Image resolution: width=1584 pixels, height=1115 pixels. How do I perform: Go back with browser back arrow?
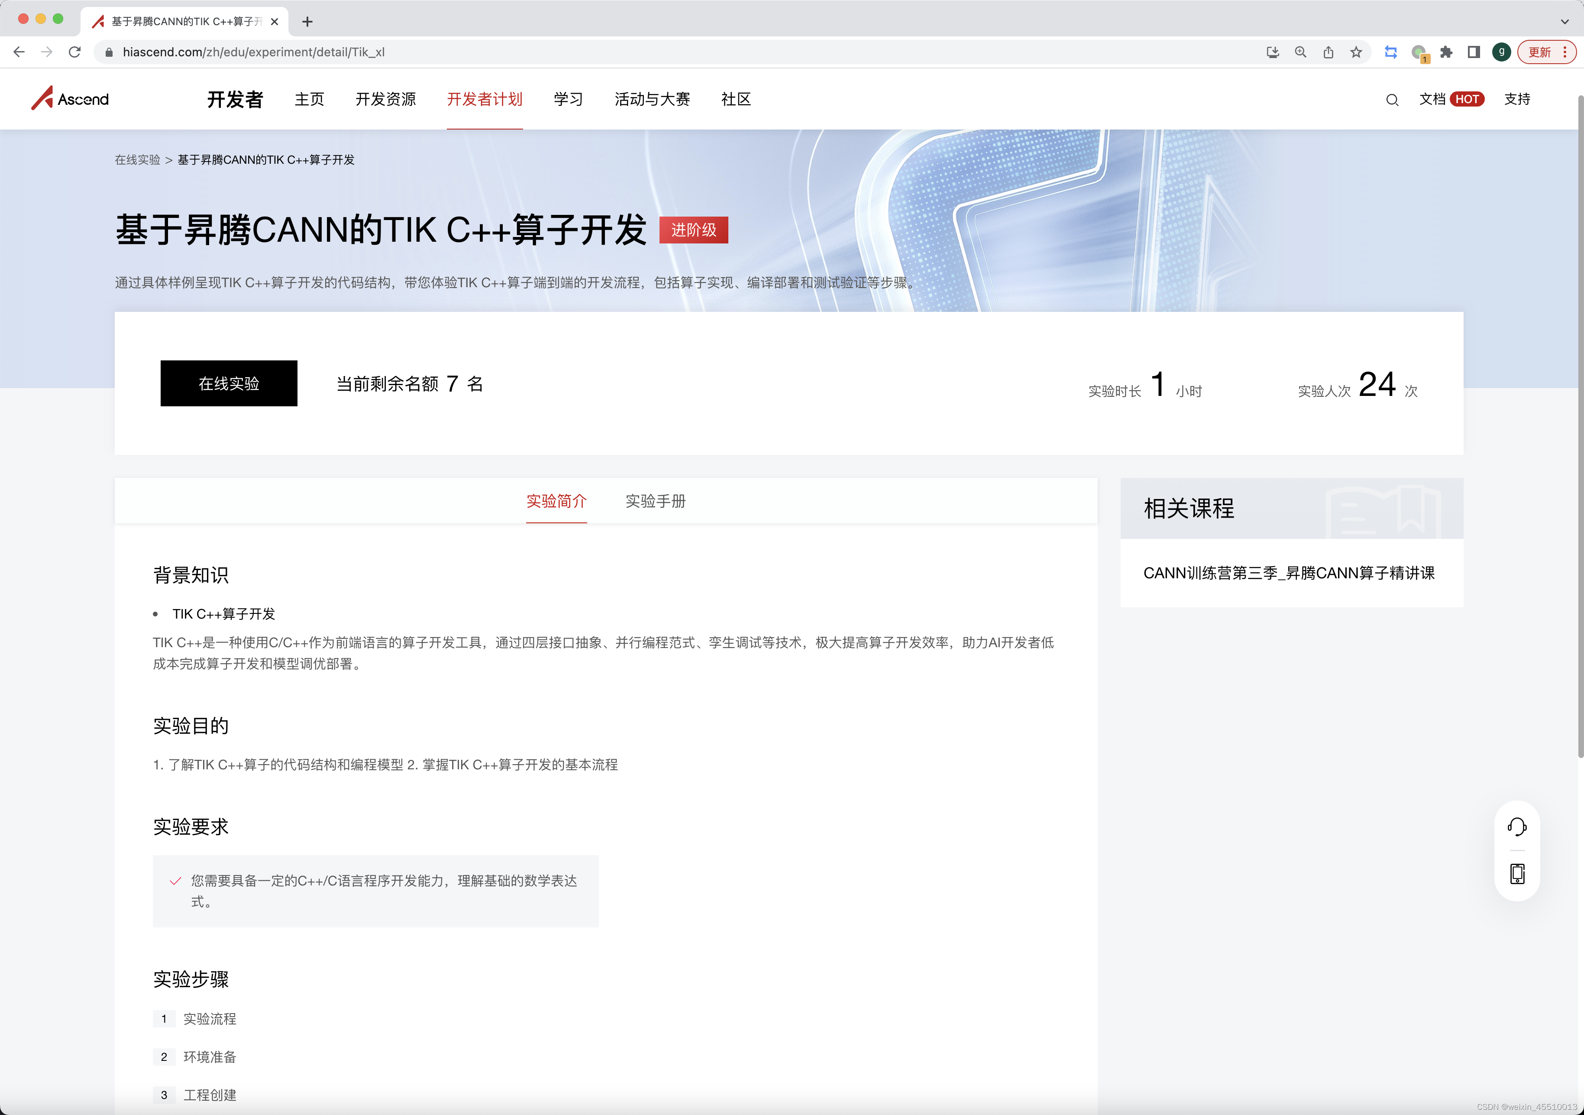coord(19,52)
